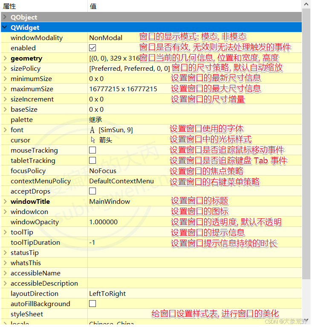Expand the baseSize property
Screen dimensions: 312x327
click(x=5, y=109)
